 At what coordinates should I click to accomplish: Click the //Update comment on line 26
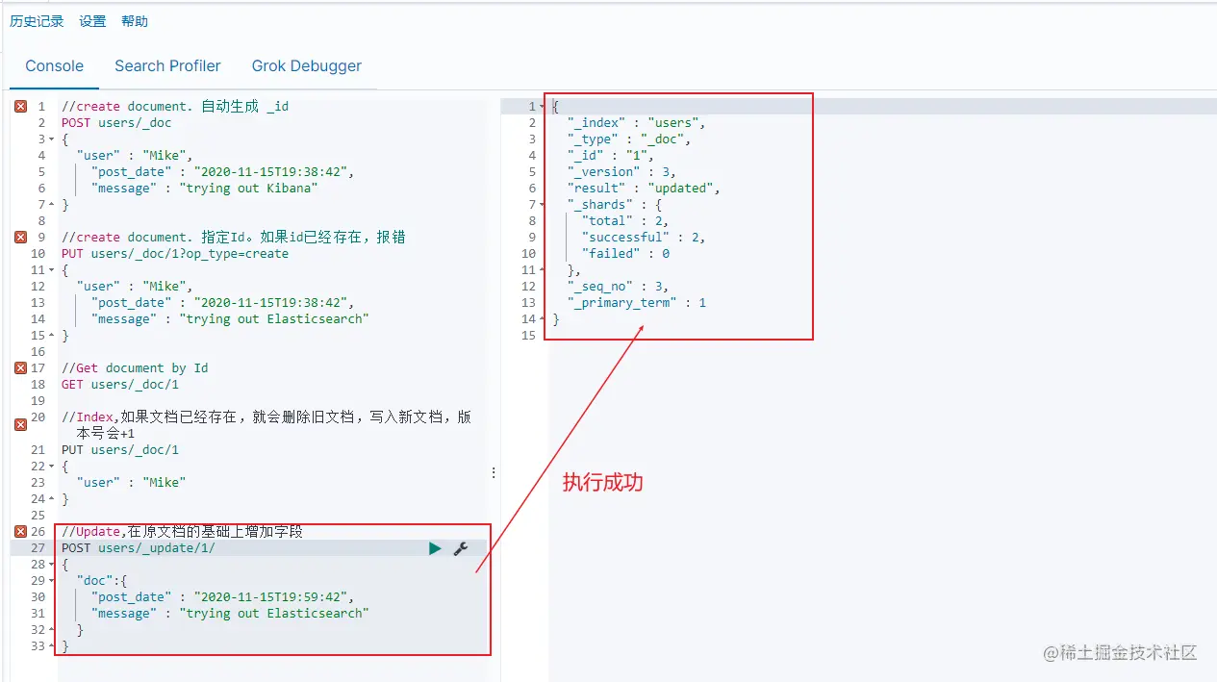click(183, 532)
